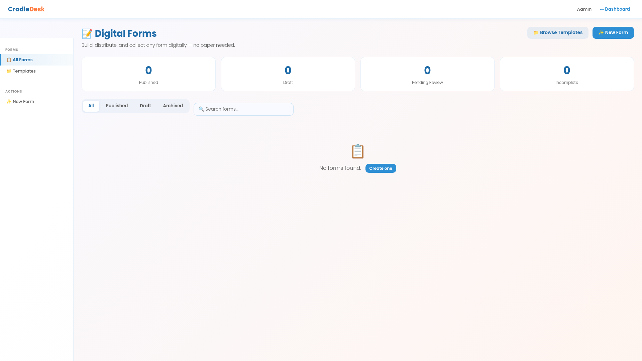Click Admin in the top bar

coord(584,9)
